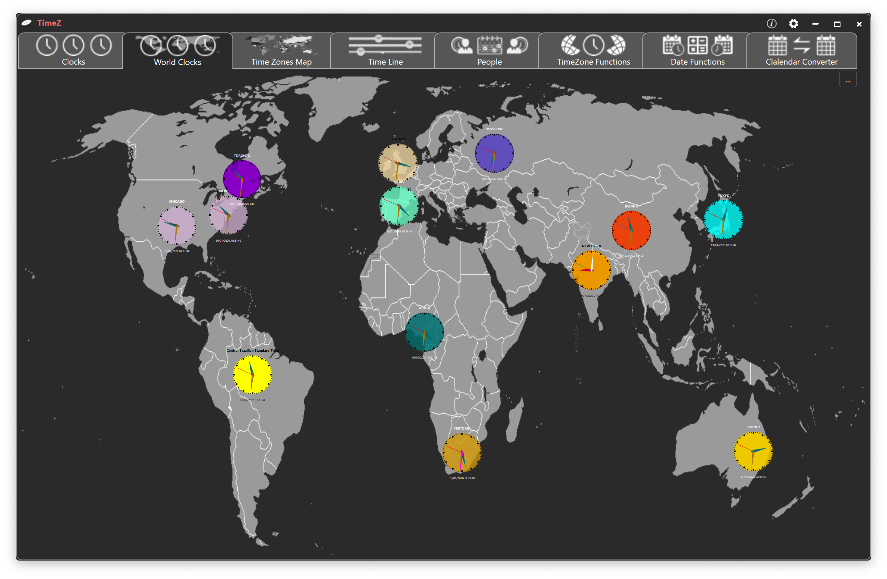Click the Chicago clock face
Viewport: 887px width, 579px height.
point(176,226)
